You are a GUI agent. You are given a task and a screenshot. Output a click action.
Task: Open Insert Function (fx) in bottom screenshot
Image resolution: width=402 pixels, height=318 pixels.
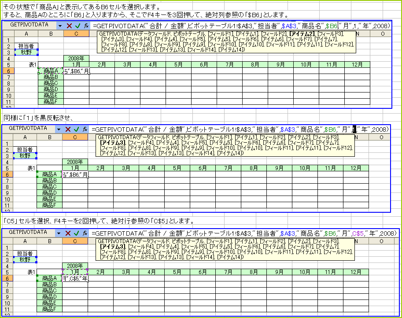(x=85, y=233)
